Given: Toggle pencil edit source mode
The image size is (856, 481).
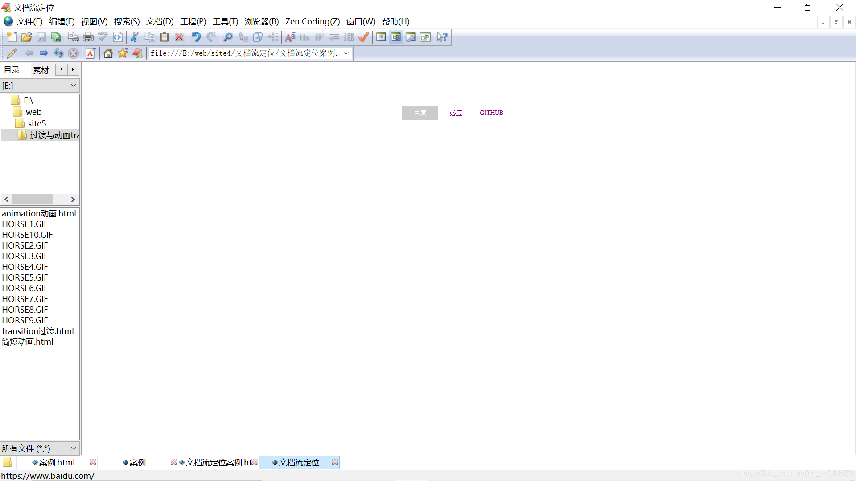Looking at the screenshot, I should pyautogui.click(x=12, y=53).
